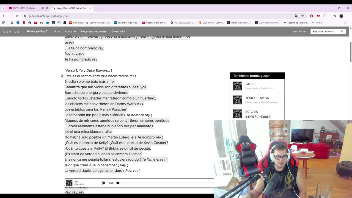The image size is (352, 198).
Task: Open the Netflix bookmark icon
Action: click(24, 23)
